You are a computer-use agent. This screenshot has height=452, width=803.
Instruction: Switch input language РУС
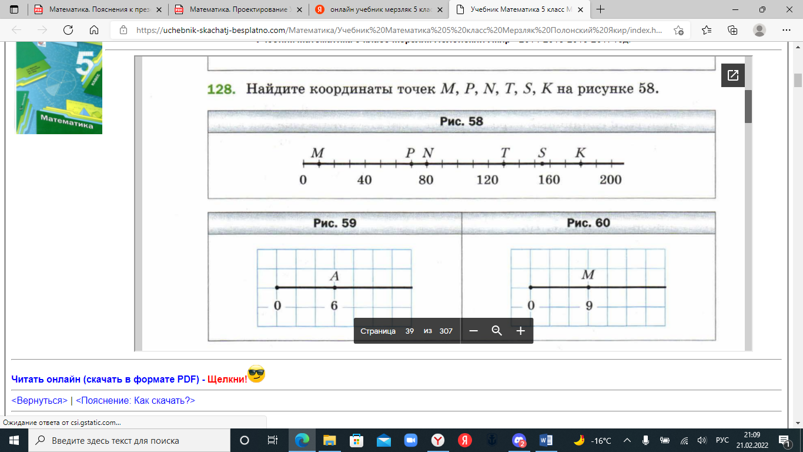pos(722,440)
